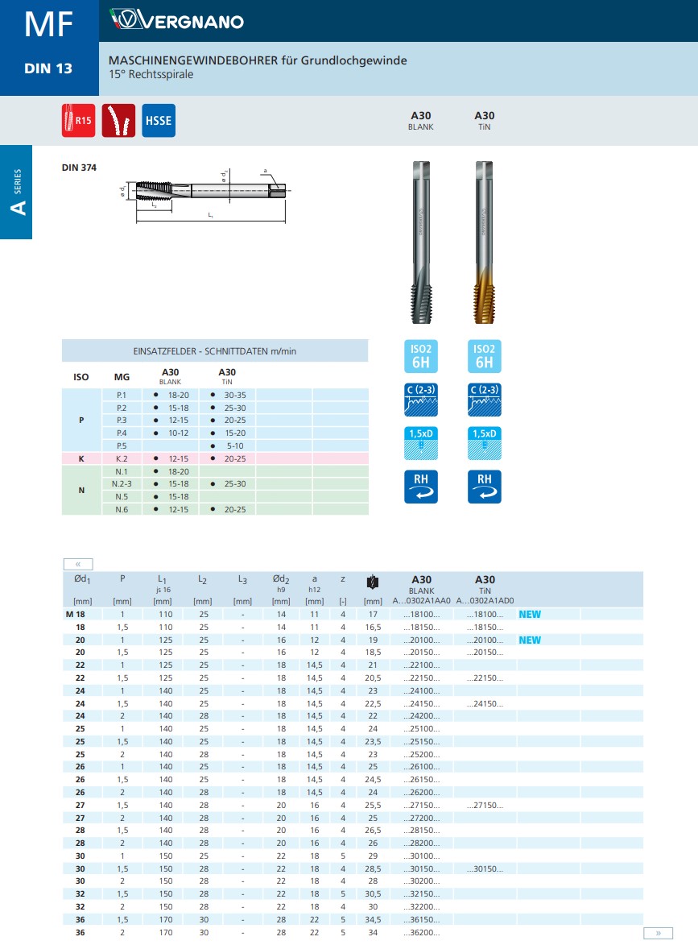698x945 pixels.
Task: Click the ISO2 6H icon under BLANK
Action: pyautogui.click(x=421, y=356)
